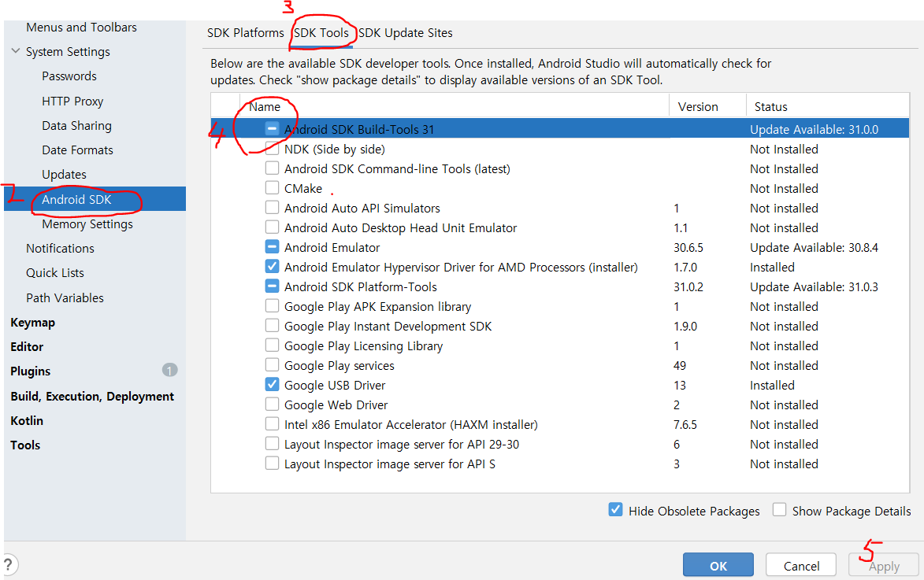The width and height of the screenshot is (924, 580).
Task: Check Android Auto Desktop Head Unit Emulator
Action: tap(272, 227)
